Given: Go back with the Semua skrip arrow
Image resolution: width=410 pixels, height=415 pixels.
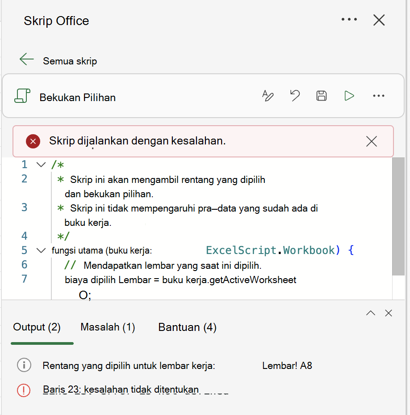Looking at the screenshot, I should click(x=26, y=59).
